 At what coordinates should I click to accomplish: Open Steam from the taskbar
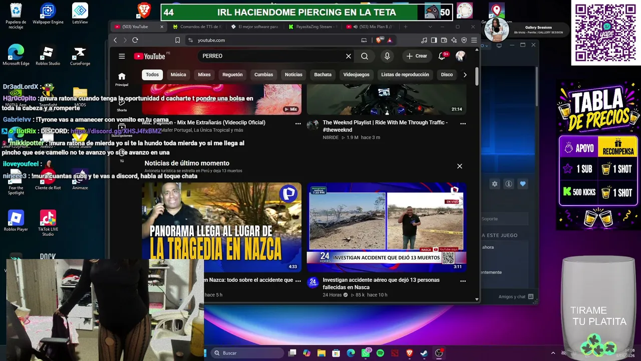click(424, 353)
